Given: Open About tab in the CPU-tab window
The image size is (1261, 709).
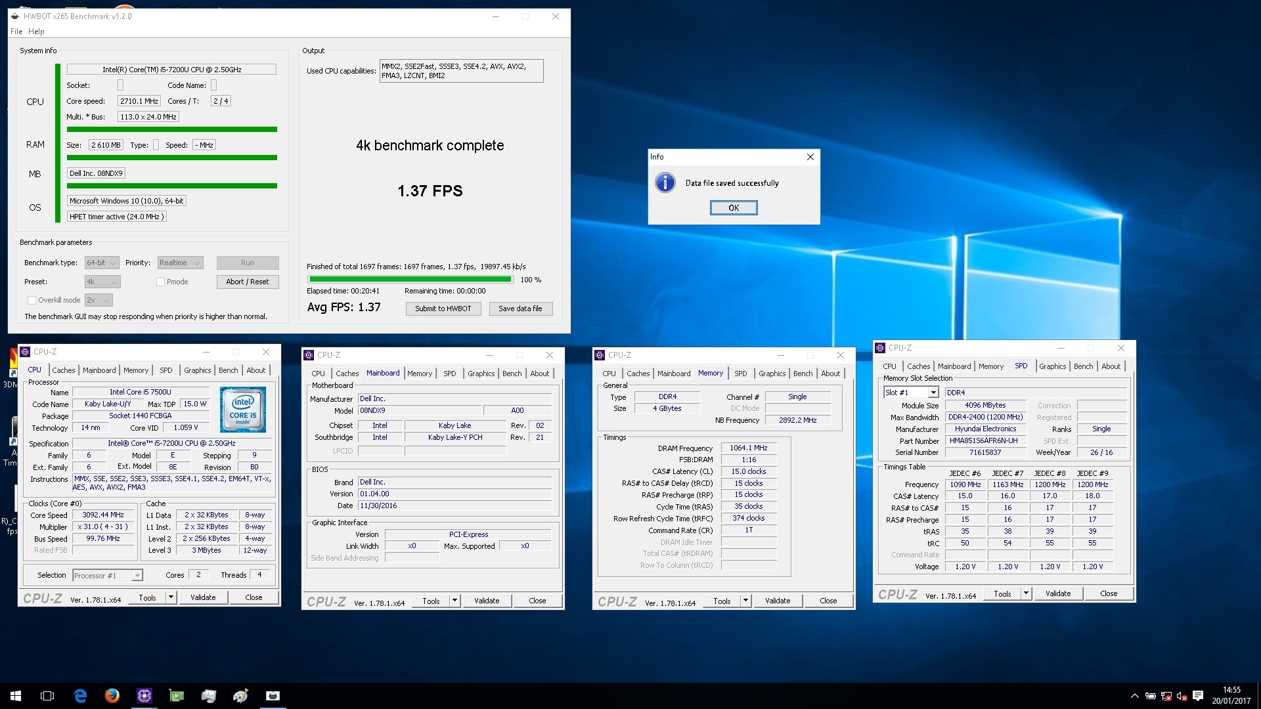Looking at the screenshot, I should click(x=256, y=370).
